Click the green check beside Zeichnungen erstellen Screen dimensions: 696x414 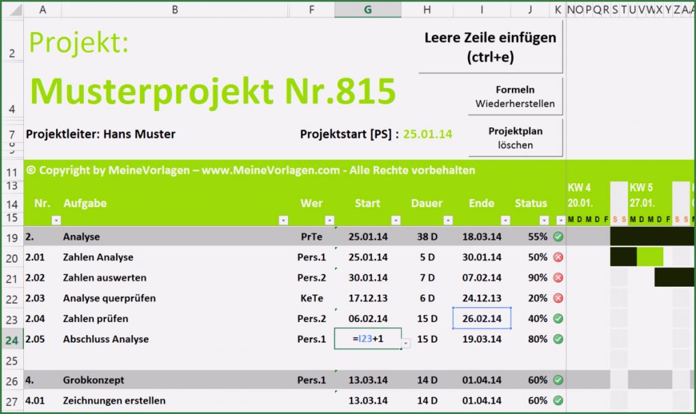coord(557,400)
